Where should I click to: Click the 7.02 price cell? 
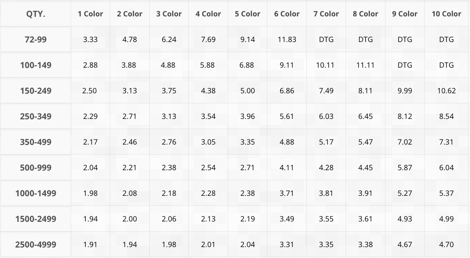point(405,142)
